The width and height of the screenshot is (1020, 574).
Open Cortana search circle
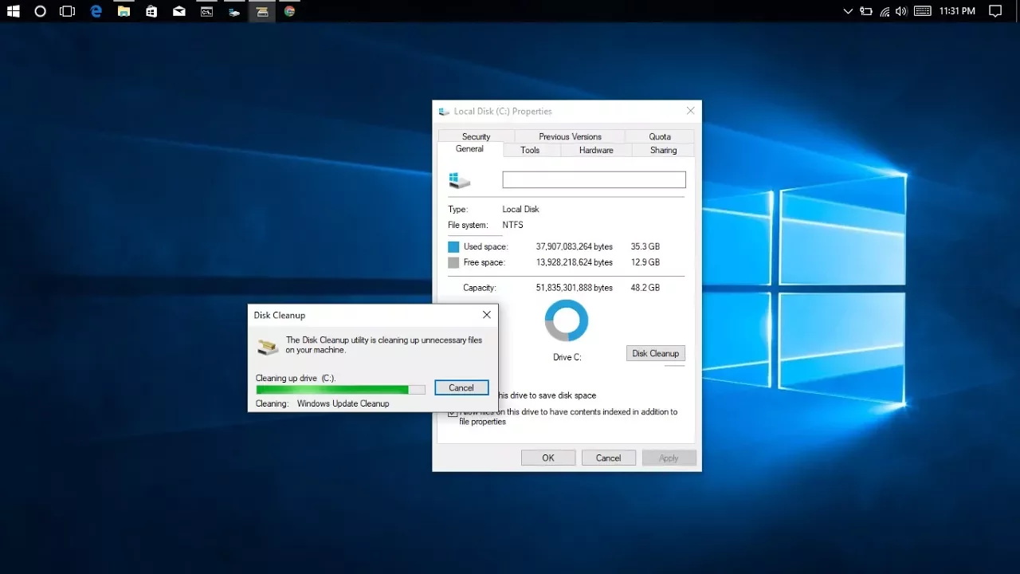point(41,11)
